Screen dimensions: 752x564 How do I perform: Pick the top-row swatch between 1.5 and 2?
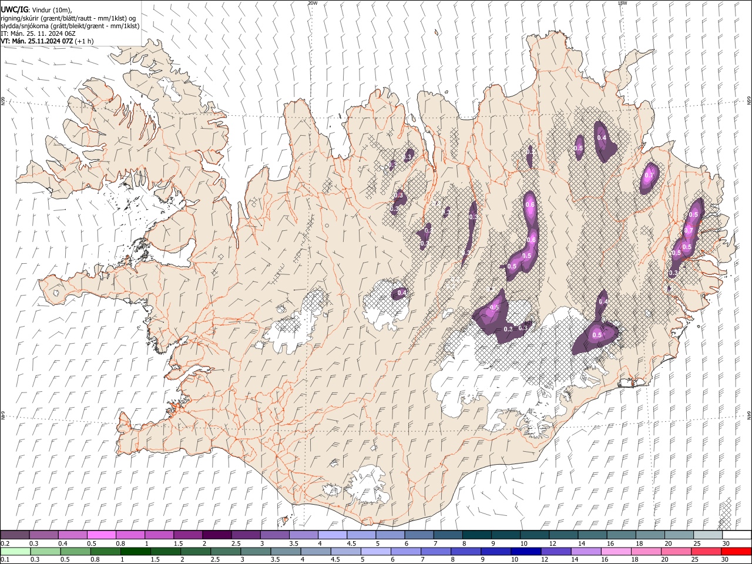(x=188, y=535)
